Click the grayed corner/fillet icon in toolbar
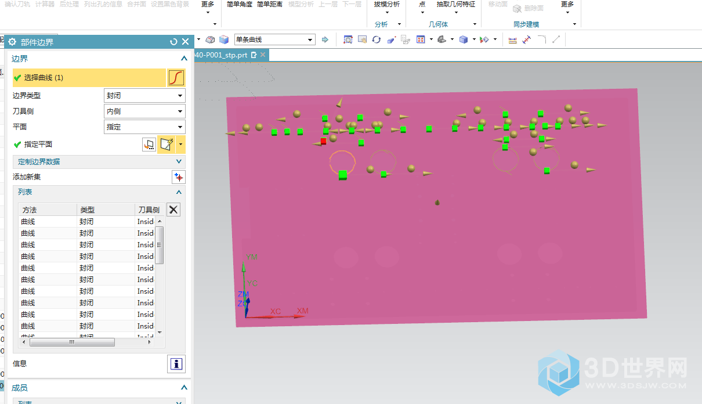Image resolution: width=702 pixels, height=404 pixels. point(542,40)
